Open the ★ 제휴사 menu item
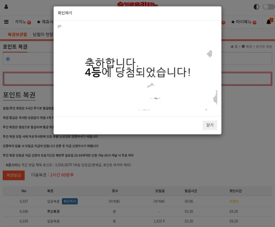 pyautogui.click(x=45, y=22)
